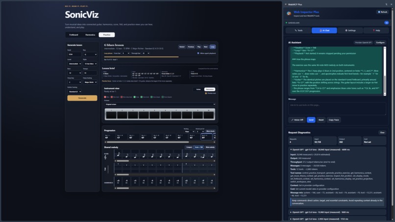
Task: Click the Reset chat button
Action: click(321, 120)
